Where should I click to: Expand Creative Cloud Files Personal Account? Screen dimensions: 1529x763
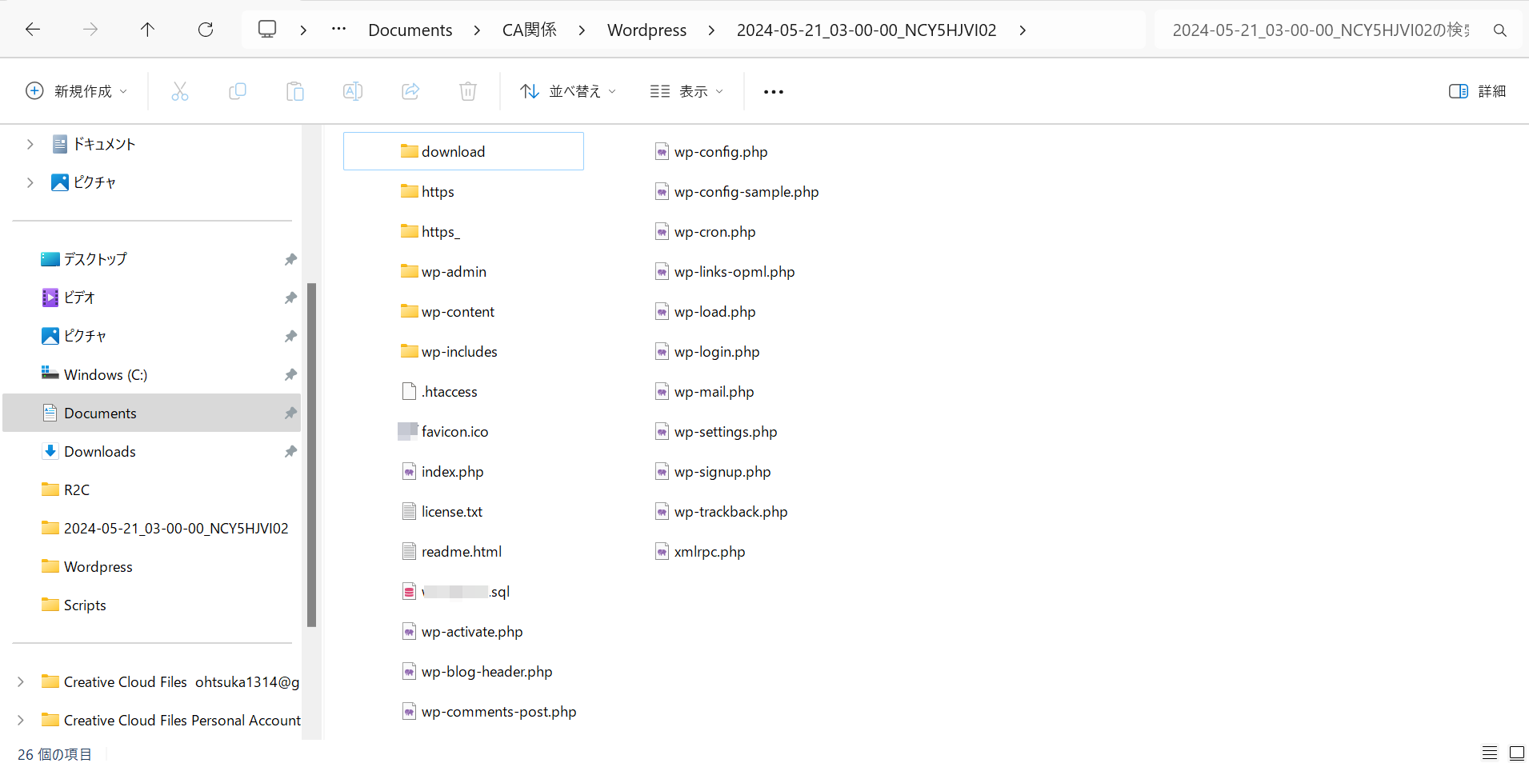[20, 720]
